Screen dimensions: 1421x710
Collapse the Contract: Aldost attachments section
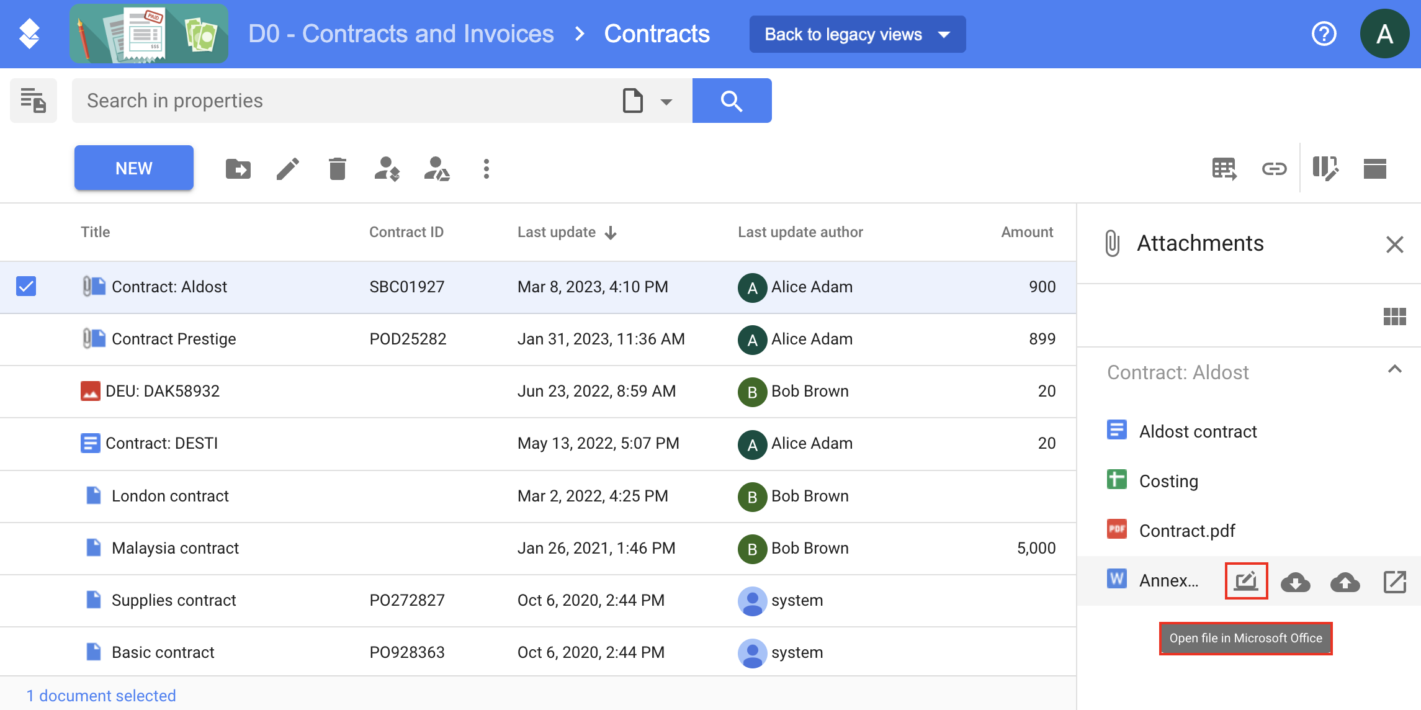tap(1394, 370)
